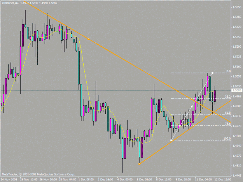Select the descending orange trendline's anchor handle

pos(88,39)
